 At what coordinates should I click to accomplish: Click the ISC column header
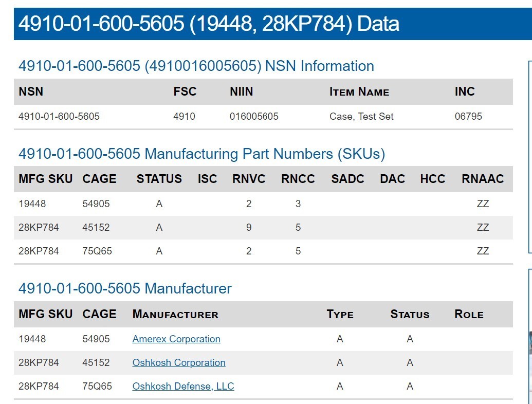[207, 179]
